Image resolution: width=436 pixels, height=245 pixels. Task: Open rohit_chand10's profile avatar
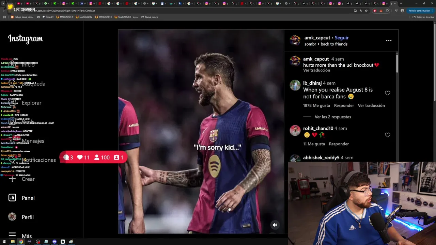295,131
